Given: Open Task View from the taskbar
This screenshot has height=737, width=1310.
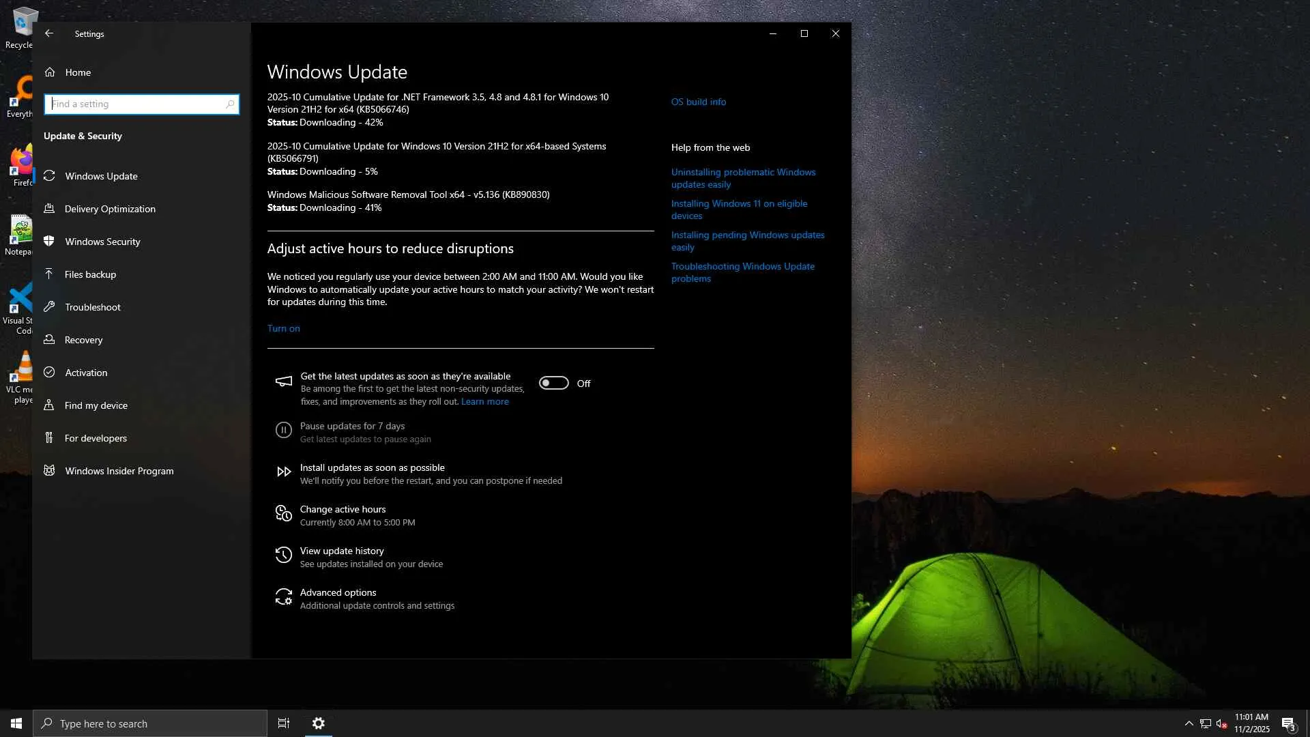Looking at the screenshot, I should [x=284, y=723].
